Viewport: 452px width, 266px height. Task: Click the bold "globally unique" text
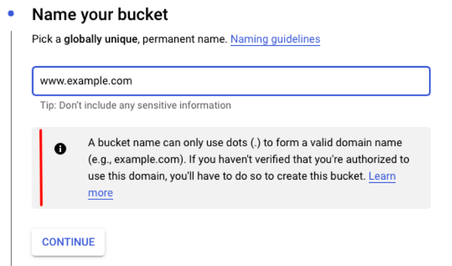[x=99, y=40]
